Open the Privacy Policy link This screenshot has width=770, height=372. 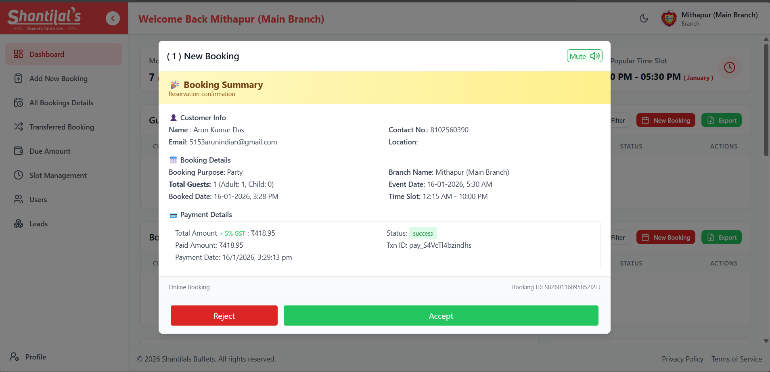click(x=682, y=359)
